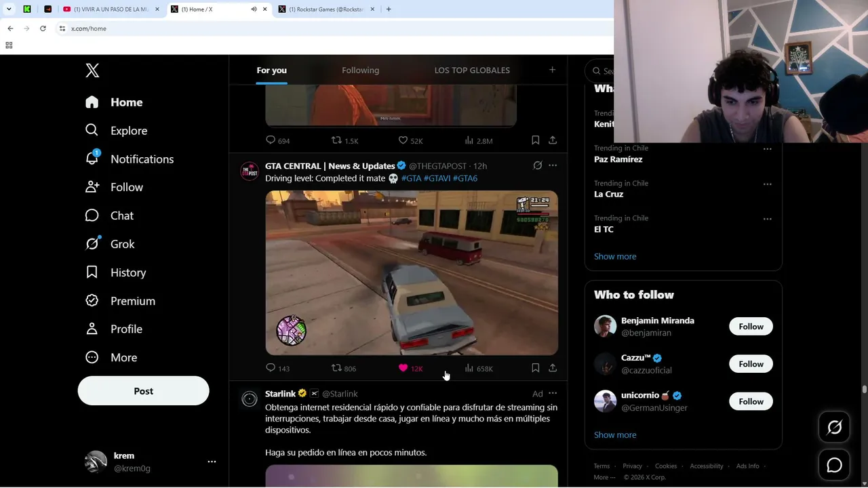Bookmark the GTA CENTRAL post
868x488 pixels.
pos(535,368)
